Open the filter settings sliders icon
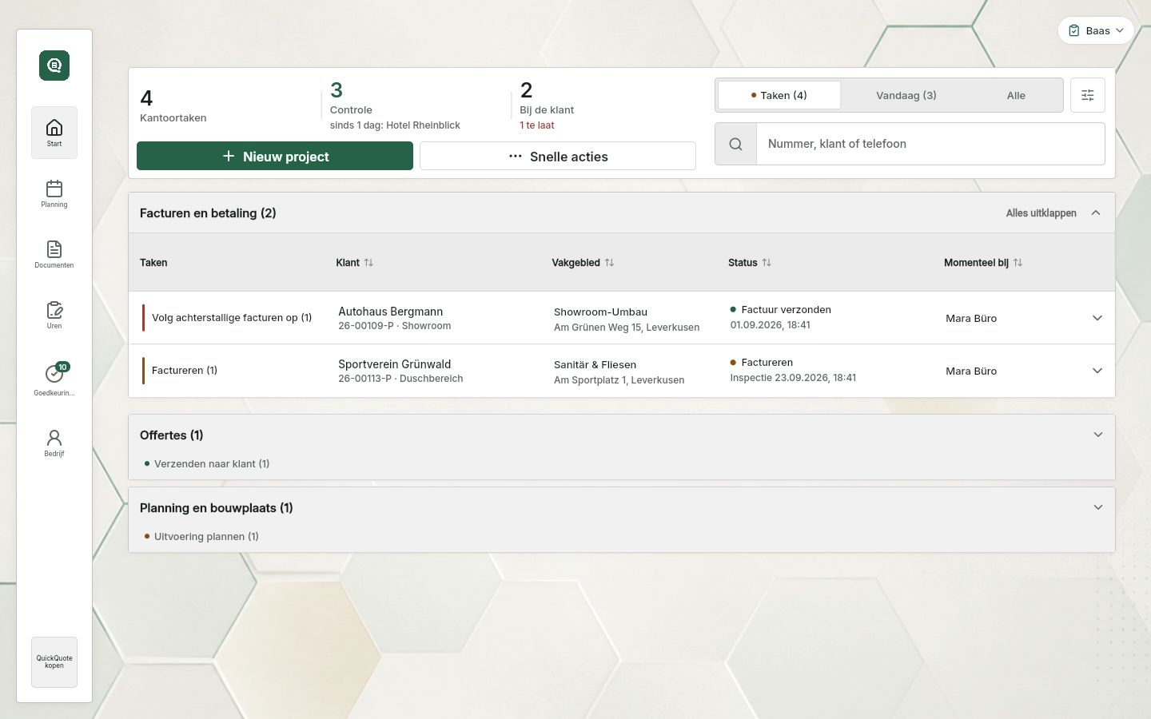 click(x=1088, y=95)
